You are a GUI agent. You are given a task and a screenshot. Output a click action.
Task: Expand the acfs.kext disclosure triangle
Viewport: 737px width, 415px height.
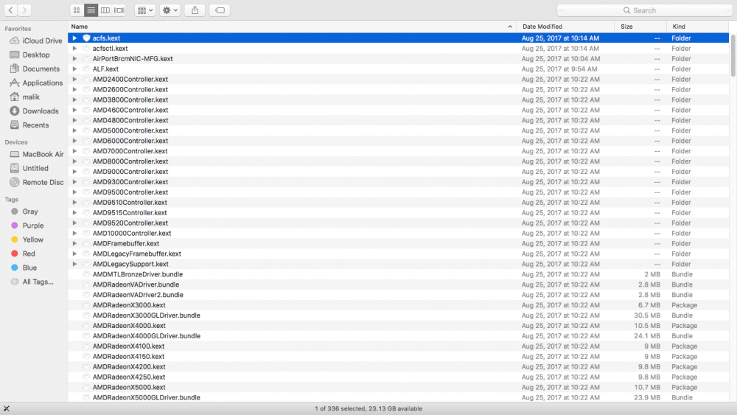pos(74,38)
